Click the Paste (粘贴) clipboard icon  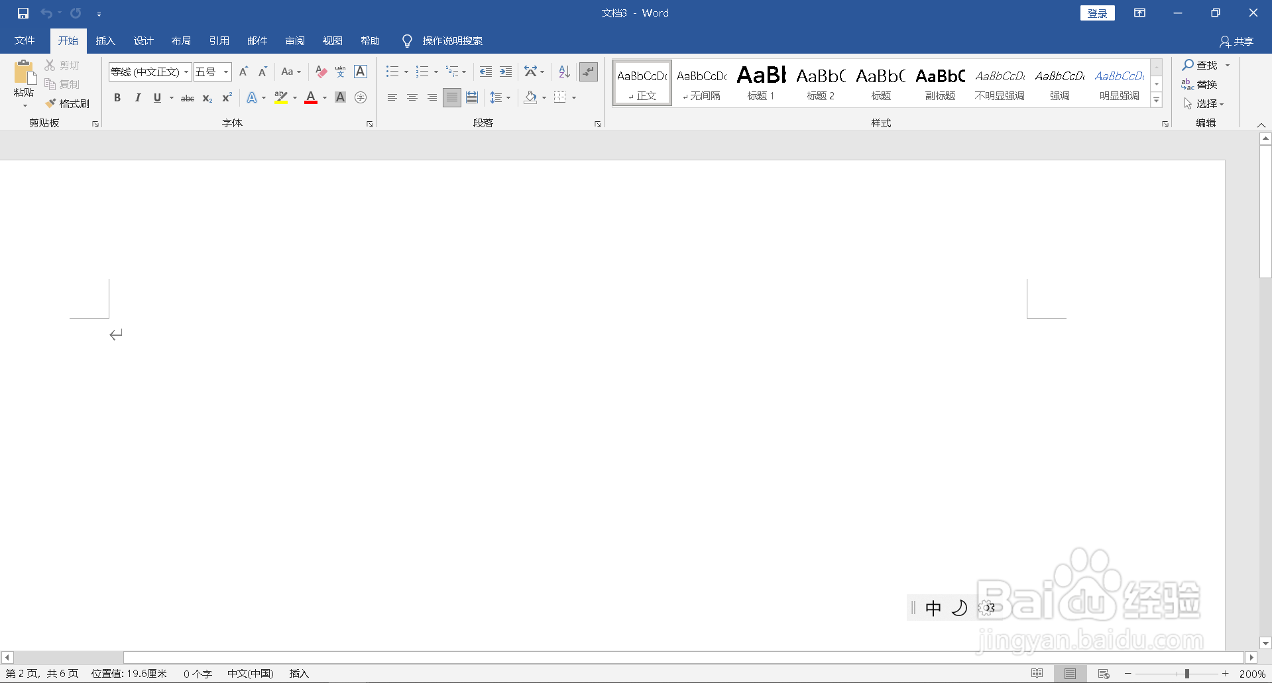25,73
